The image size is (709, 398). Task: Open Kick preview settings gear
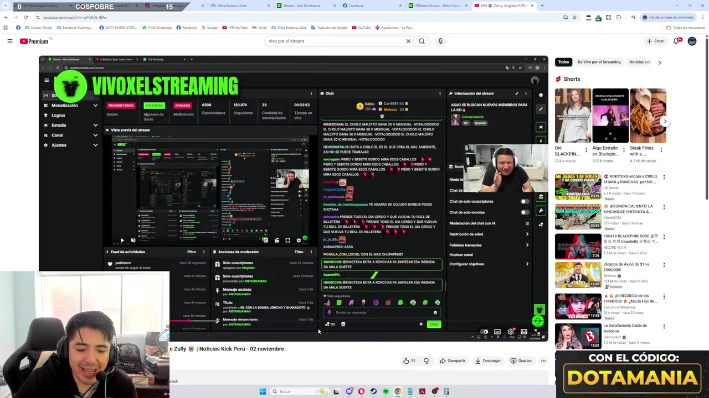299,240
